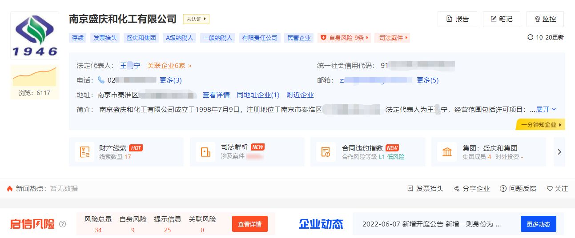Click the 去认证 badge next to company name
The width and height of the screenshot is (575, 238).
[196, 19]
